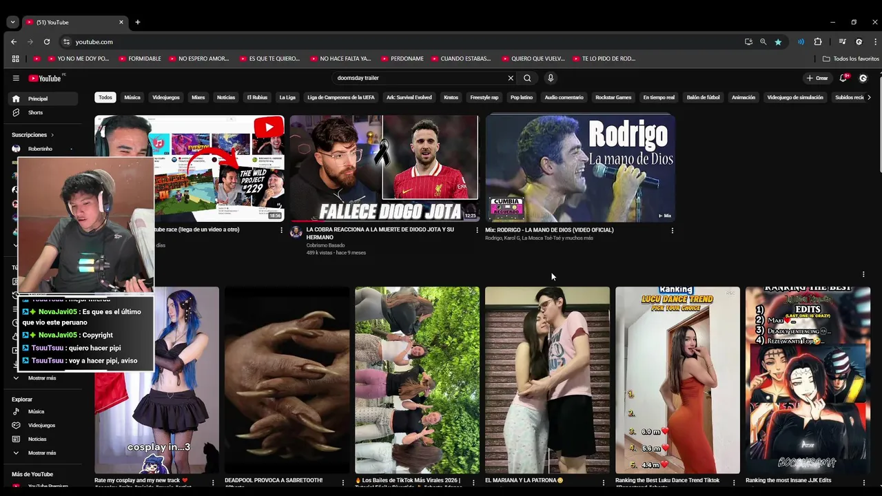
Task: Open the Cobrismo Basado channel avatar
Action: 296,232
